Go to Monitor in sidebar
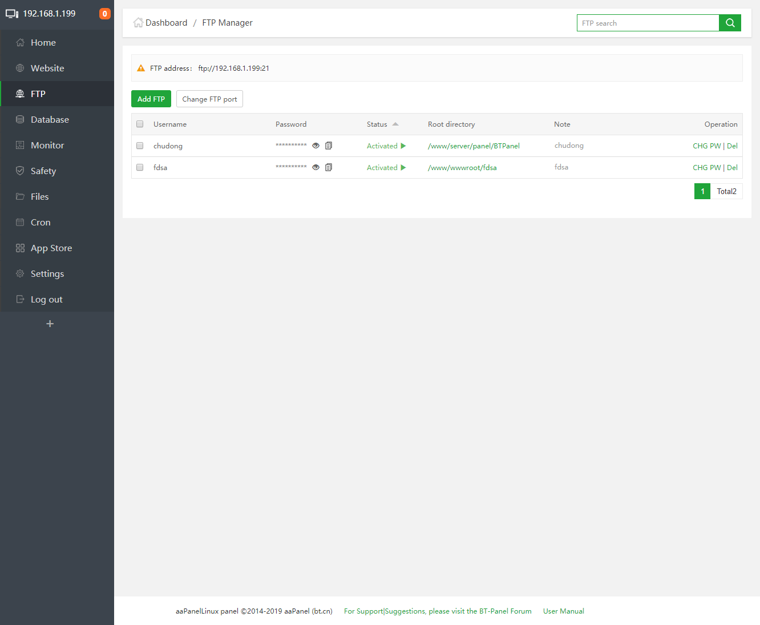The height and width of the screenshot is (625, 760). [x=57, y=146]
